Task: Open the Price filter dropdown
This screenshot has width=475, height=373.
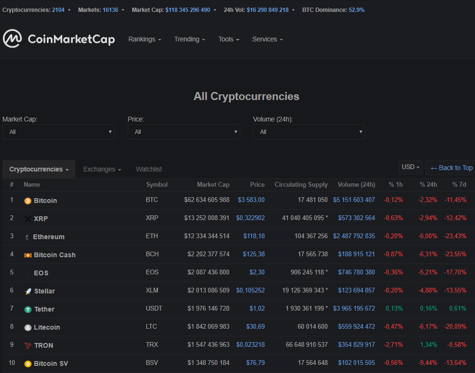Action: point(183,132)
